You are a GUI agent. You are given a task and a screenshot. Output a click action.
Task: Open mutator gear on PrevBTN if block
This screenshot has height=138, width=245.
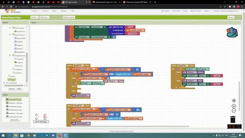point(73,114)
